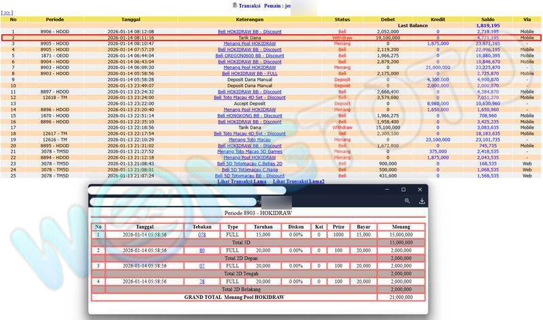Viewport: 543px width, 320px height.
Task: Open Lihat Transaksi Lama2 link
Action: tap(299, 182)
